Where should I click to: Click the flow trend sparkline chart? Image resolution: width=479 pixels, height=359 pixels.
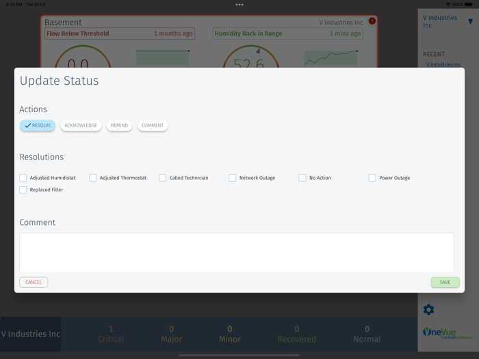coord(163,57)
